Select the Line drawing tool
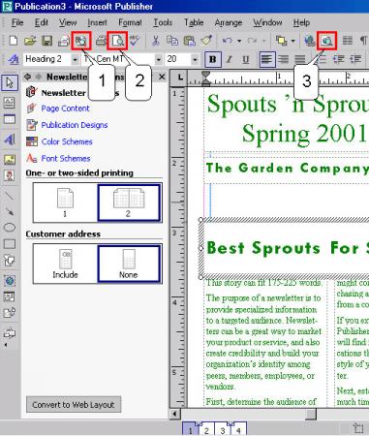This screenshot has height=436, width=369. (x=9, y=196)
